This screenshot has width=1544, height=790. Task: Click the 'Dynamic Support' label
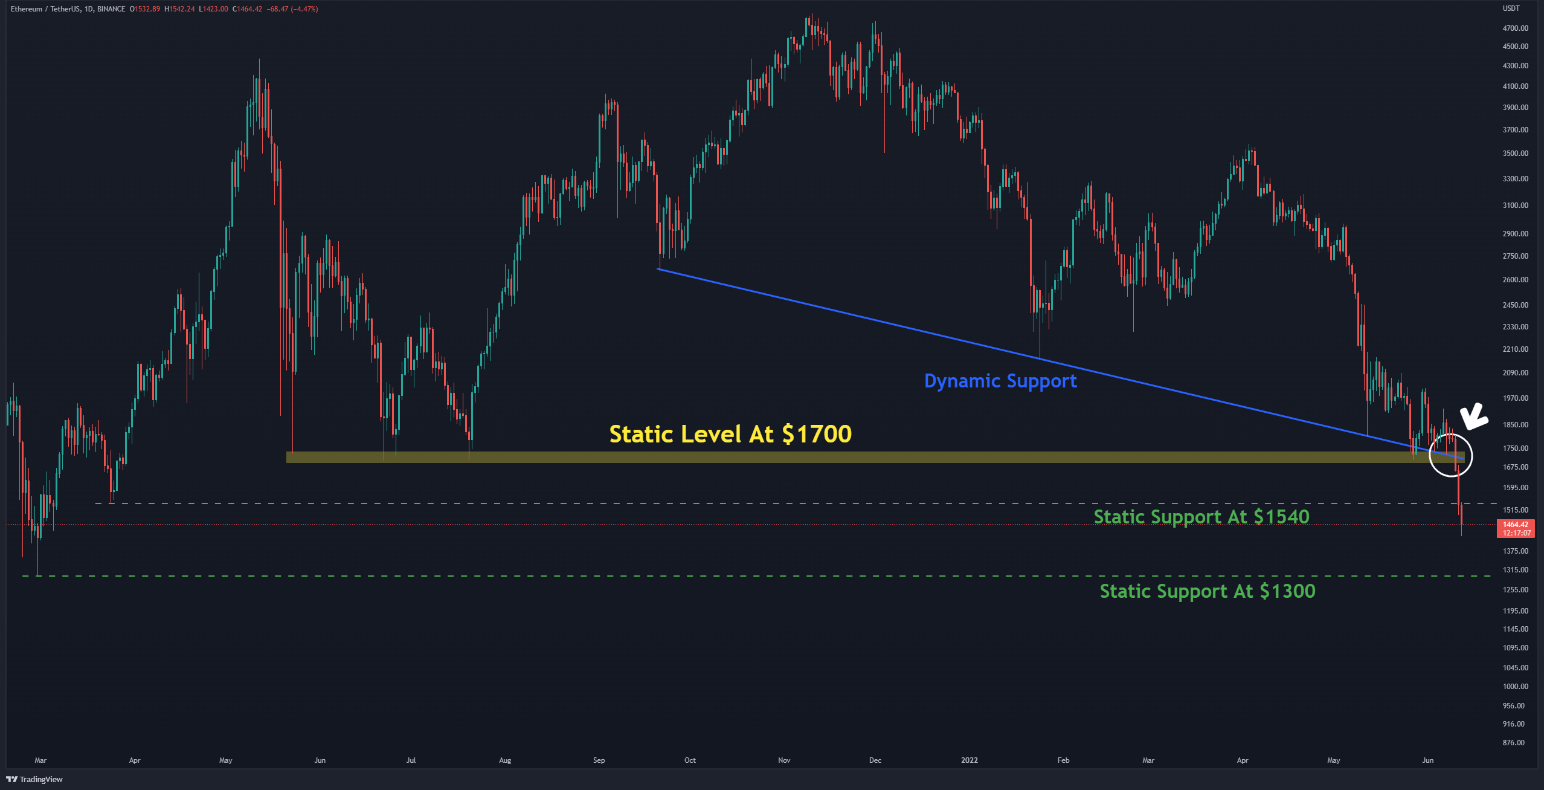(x=1000, y=381)
